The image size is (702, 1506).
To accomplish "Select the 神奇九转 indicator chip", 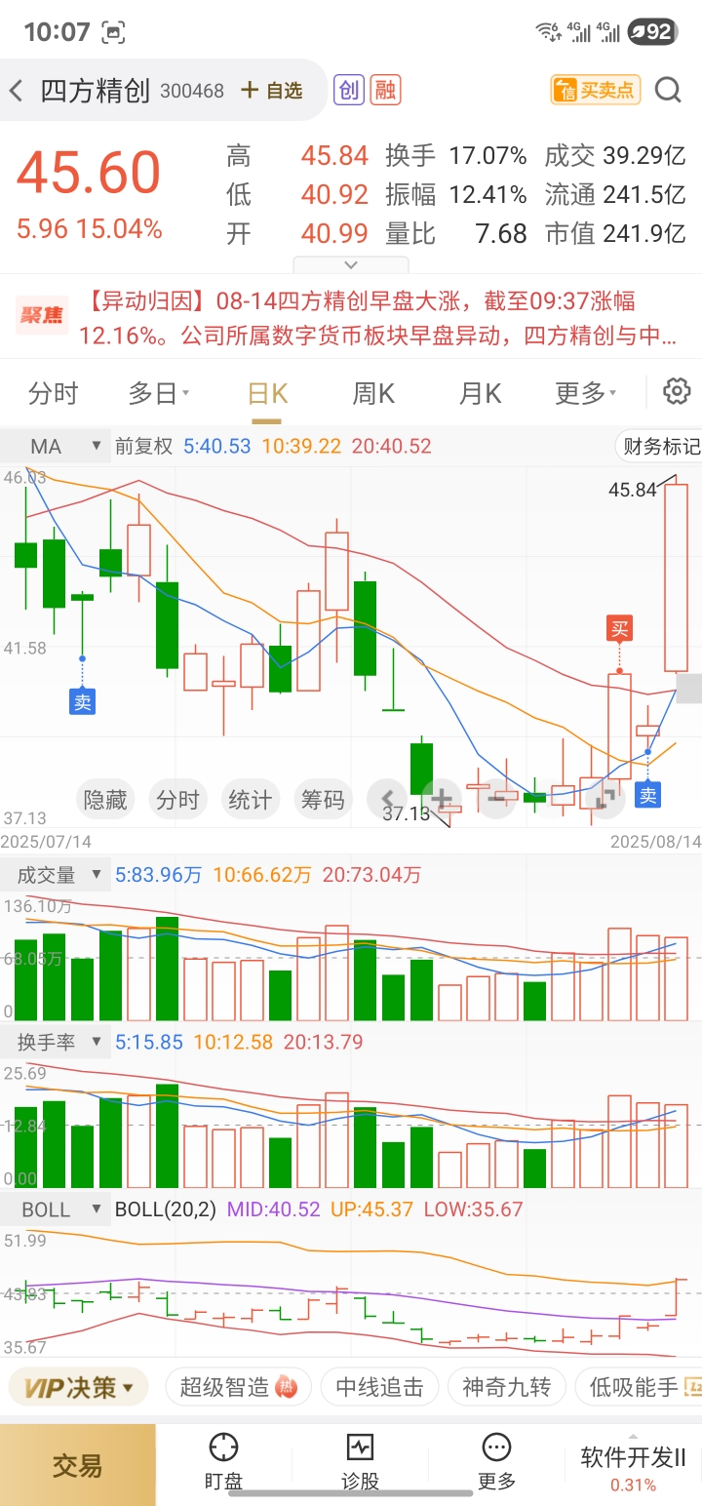I will coord(506,1387).
